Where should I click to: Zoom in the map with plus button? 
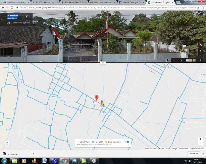tap(200, 139)
